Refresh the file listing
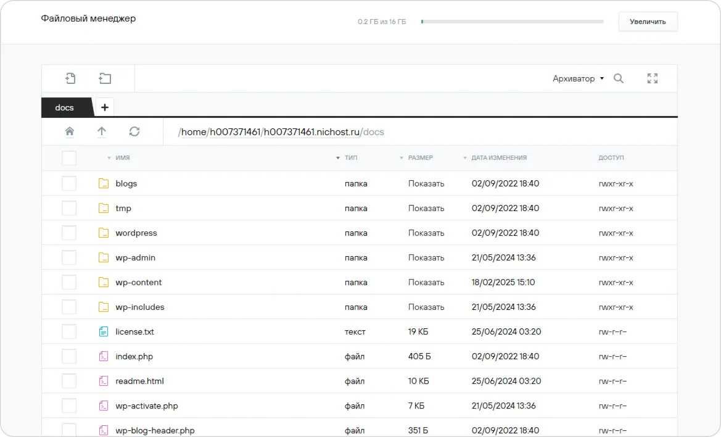The image size is (721, 437). [x=134, y=131]
